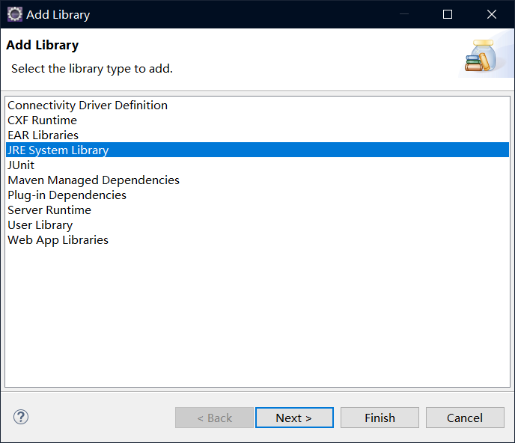The image size is (515, 443).
Task: Click the disabled < Back button
Action: pos(214,418)
